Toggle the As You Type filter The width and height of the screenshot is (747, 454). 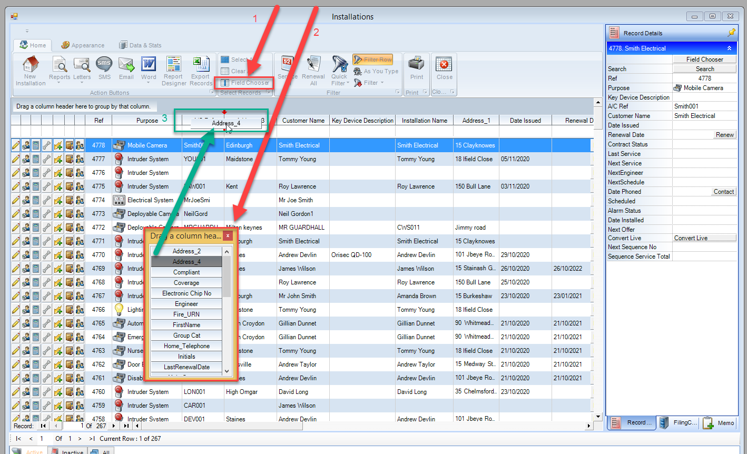click(376, 71)
